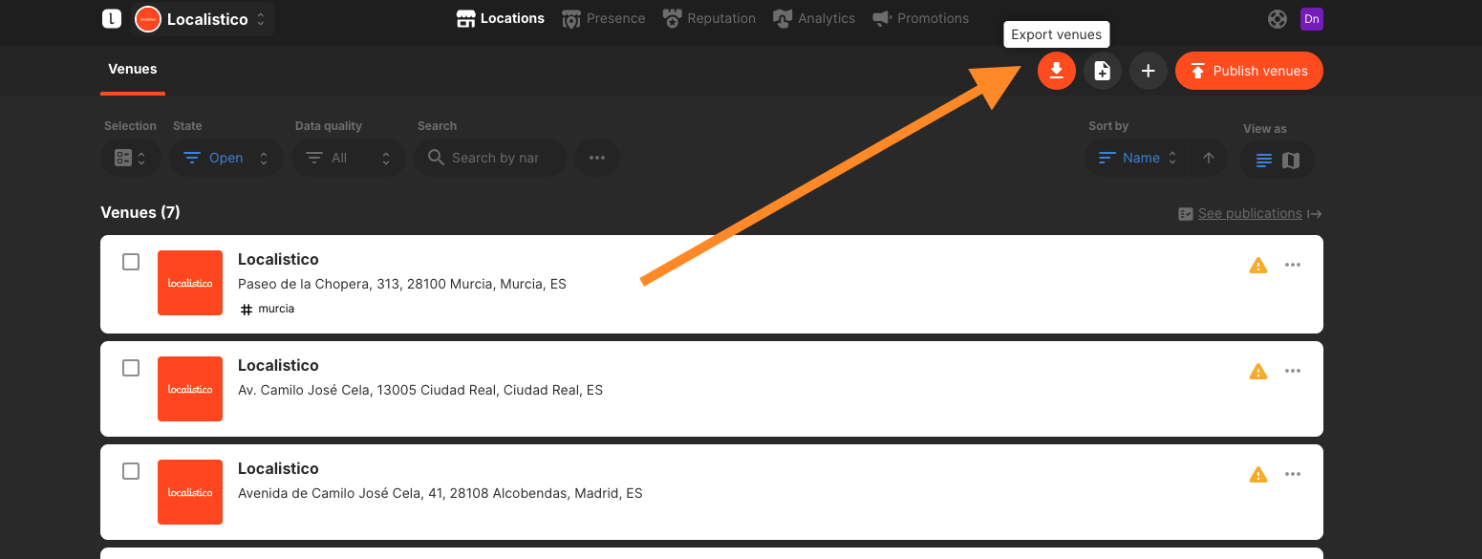Open the Locations menu
The height and width of the screenshot is (559, 1482).
tap(501, 18)
